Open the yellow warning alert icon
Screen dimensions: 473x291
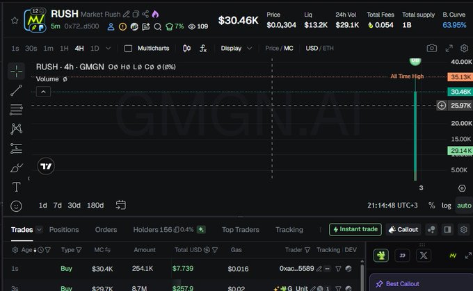(122, 26)
